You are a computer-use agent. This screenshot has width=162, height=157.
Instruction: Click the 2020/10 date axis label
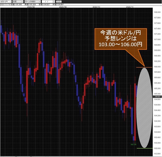[97, 7]
